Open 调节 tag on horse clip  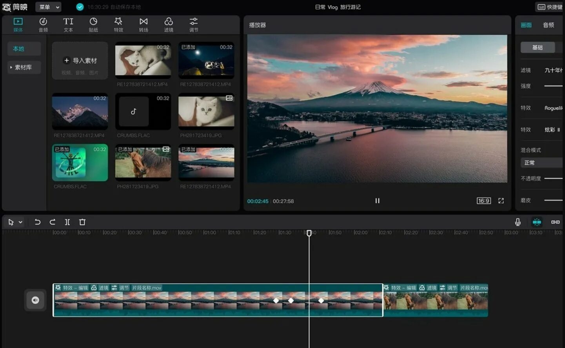click(x=448, y=288)
